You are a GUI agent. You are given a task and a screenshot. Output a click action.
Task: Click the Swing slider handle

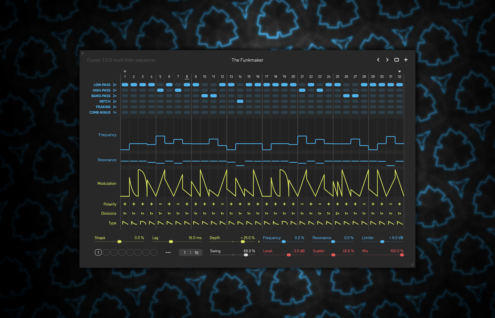(x=246, y=255)
